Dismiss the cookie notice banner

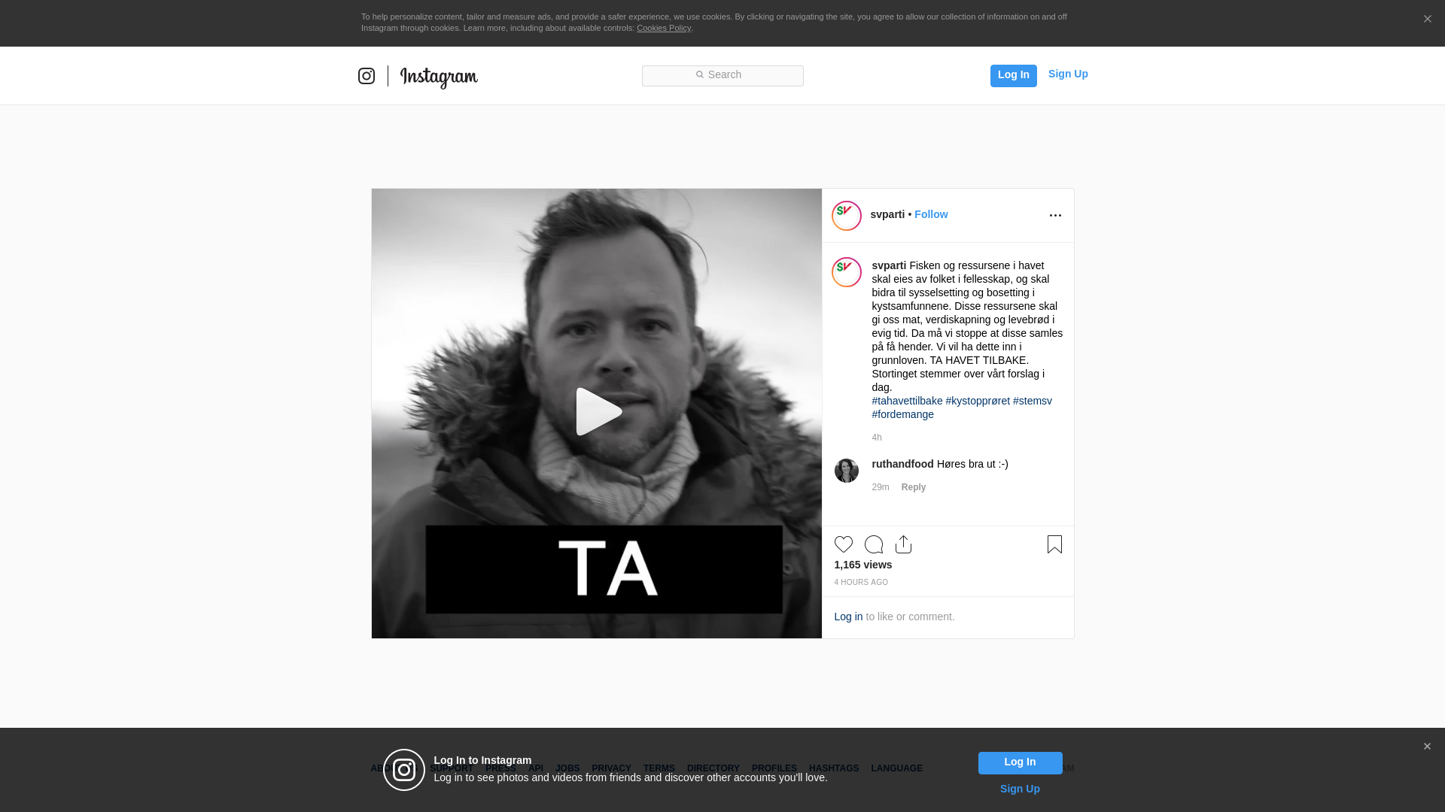point(1427,20)
